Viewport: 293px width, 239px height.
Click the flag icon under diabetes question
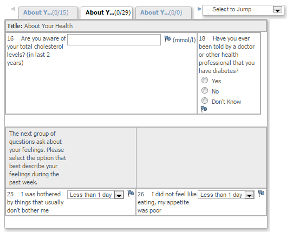coord(204,109)
